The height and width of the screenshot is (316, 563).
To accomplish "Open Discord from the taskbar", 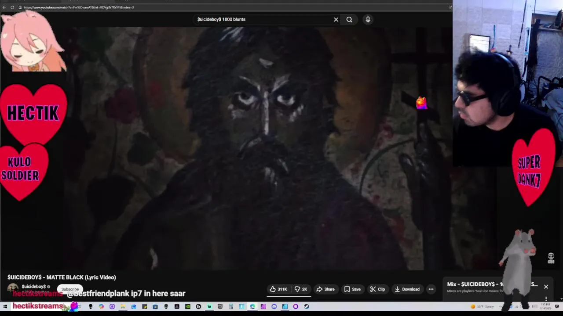I will tap(274, 306).
